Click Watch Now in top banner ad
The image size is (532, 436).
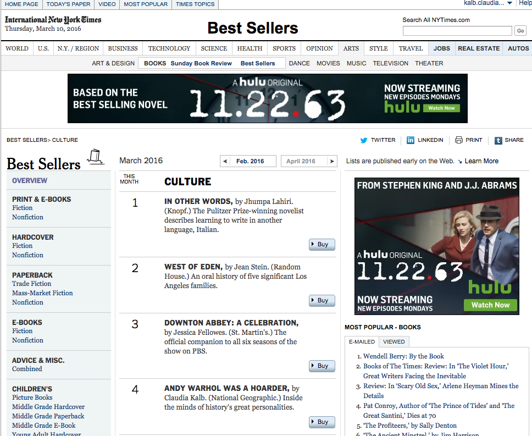coord(441,108)
